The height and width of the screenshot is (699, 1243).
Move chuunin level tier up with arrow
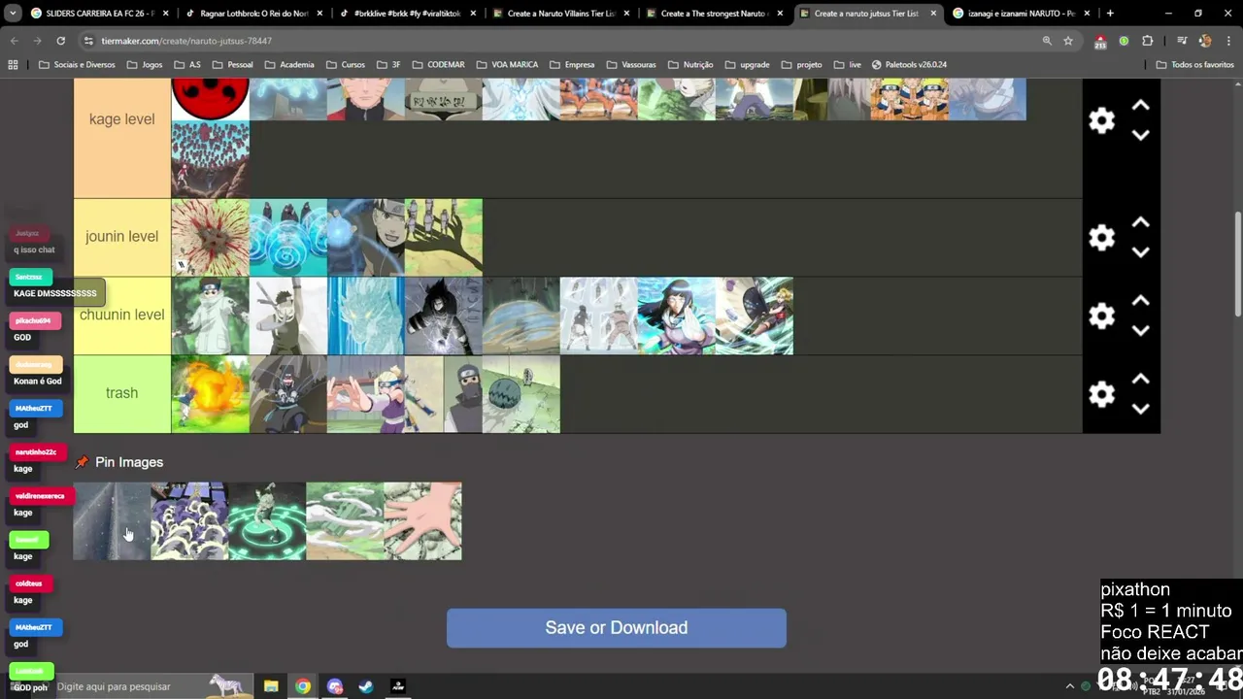click(1141, 300)
